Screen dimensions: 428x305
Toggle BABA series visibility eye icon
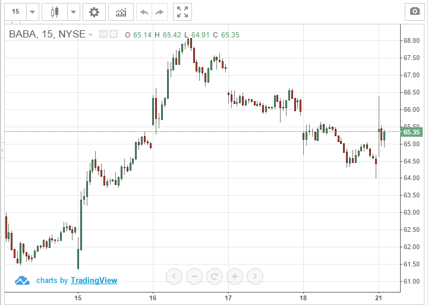click(103, 34)
